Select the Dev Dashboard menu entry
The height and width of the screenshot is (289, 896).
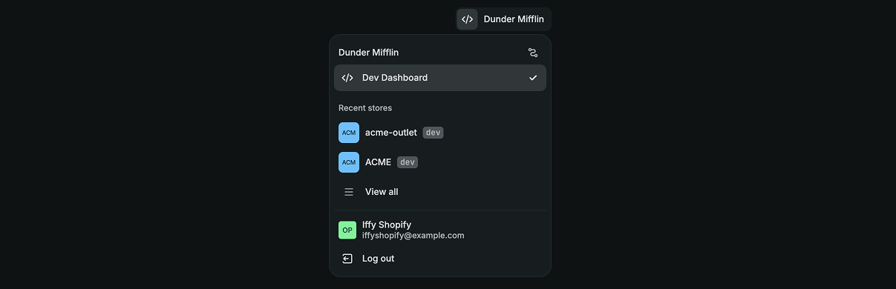pos(440,78)
